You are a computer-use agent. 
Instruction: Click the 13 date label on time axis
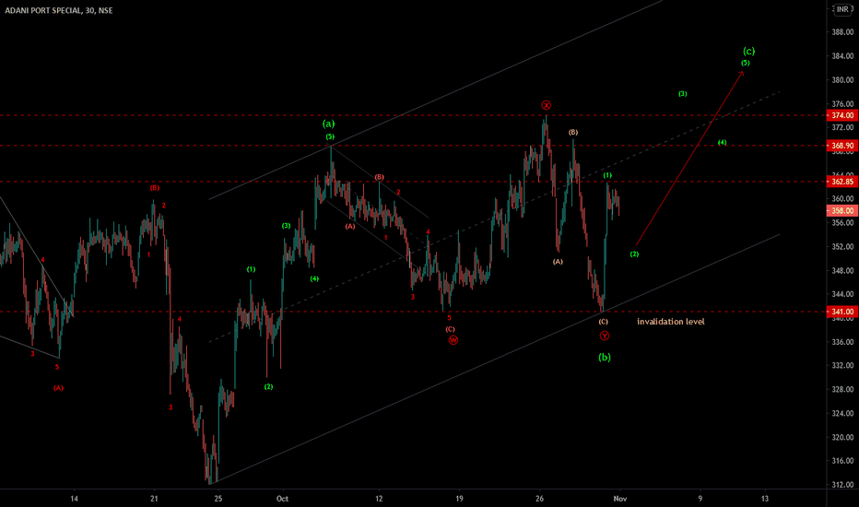pos(765,499)
